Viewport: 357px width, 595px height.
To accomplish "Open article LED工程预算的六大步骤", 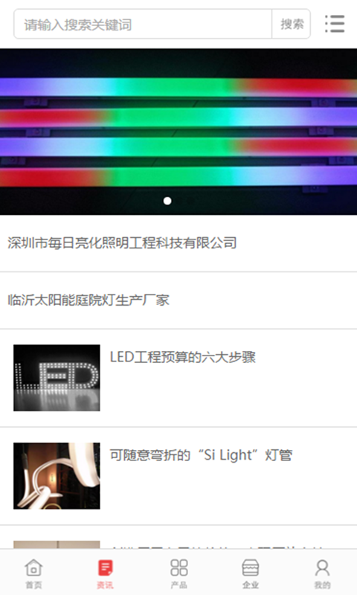I will 183,357.
